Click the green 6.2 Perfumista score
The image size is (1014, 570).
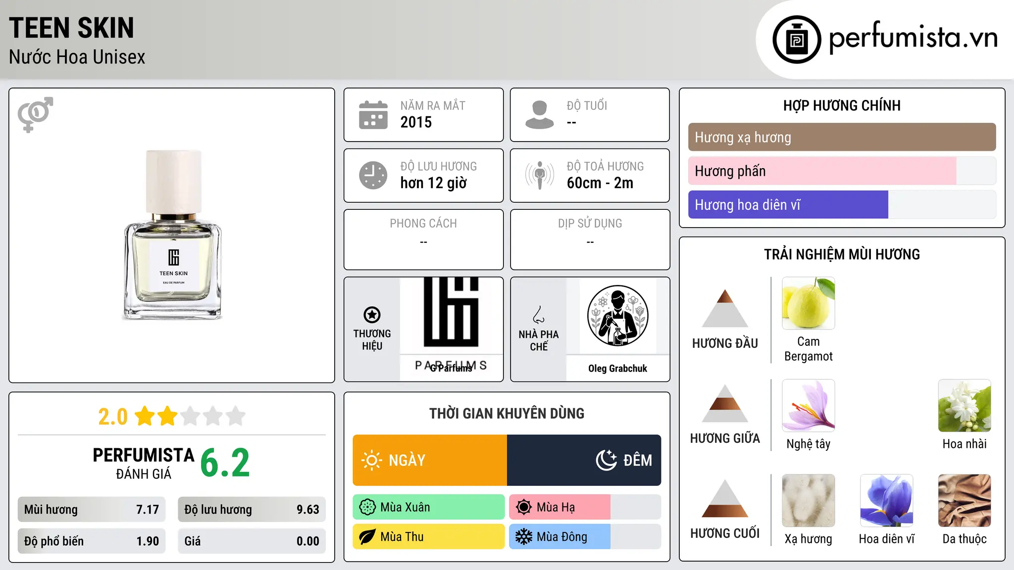(x=225, y=463)
